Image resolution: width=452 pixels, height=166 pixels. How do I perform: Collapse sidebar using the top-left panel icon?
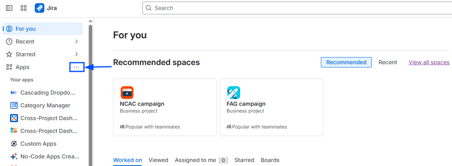coord(9,8)
